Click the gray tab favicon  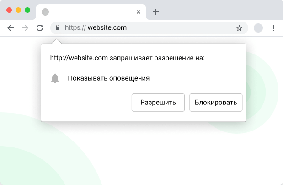click(45, 12)
